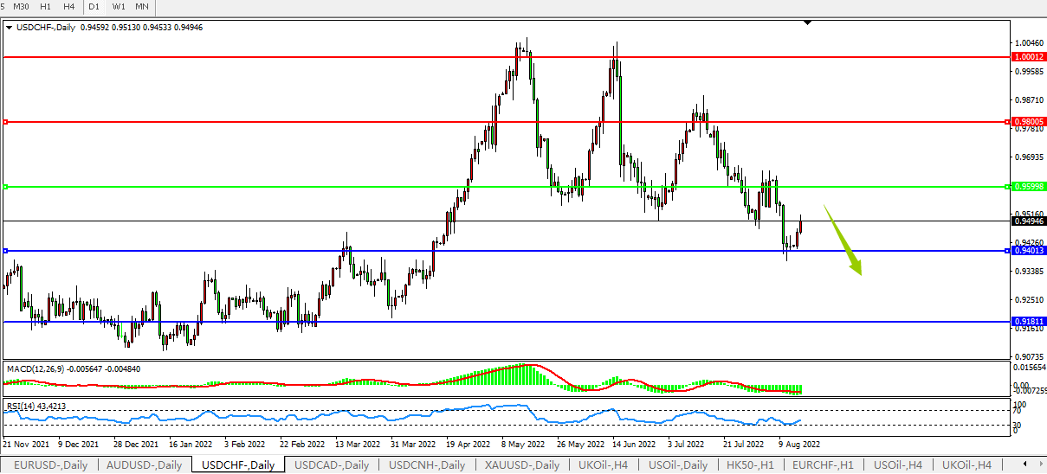
Task: Click the red 1.00012 price level label
Action: tap(1028, 56)
